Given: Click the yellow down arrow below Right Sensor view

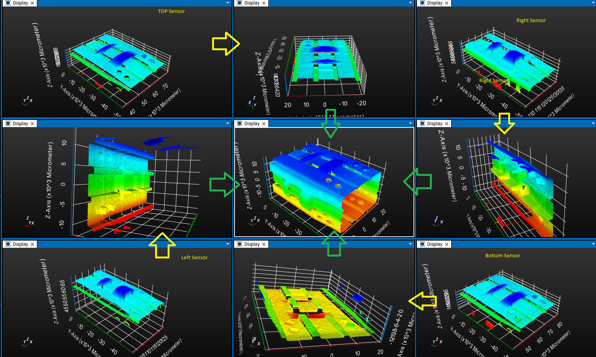Looking at the screenshot, I should [x=504, y=123].
